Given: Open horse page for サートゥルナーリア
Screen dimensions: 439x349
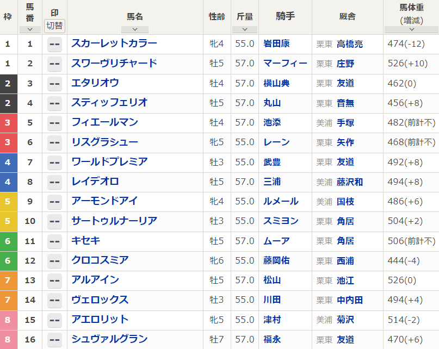Looking at the screenshot, I should click(114, 221).
